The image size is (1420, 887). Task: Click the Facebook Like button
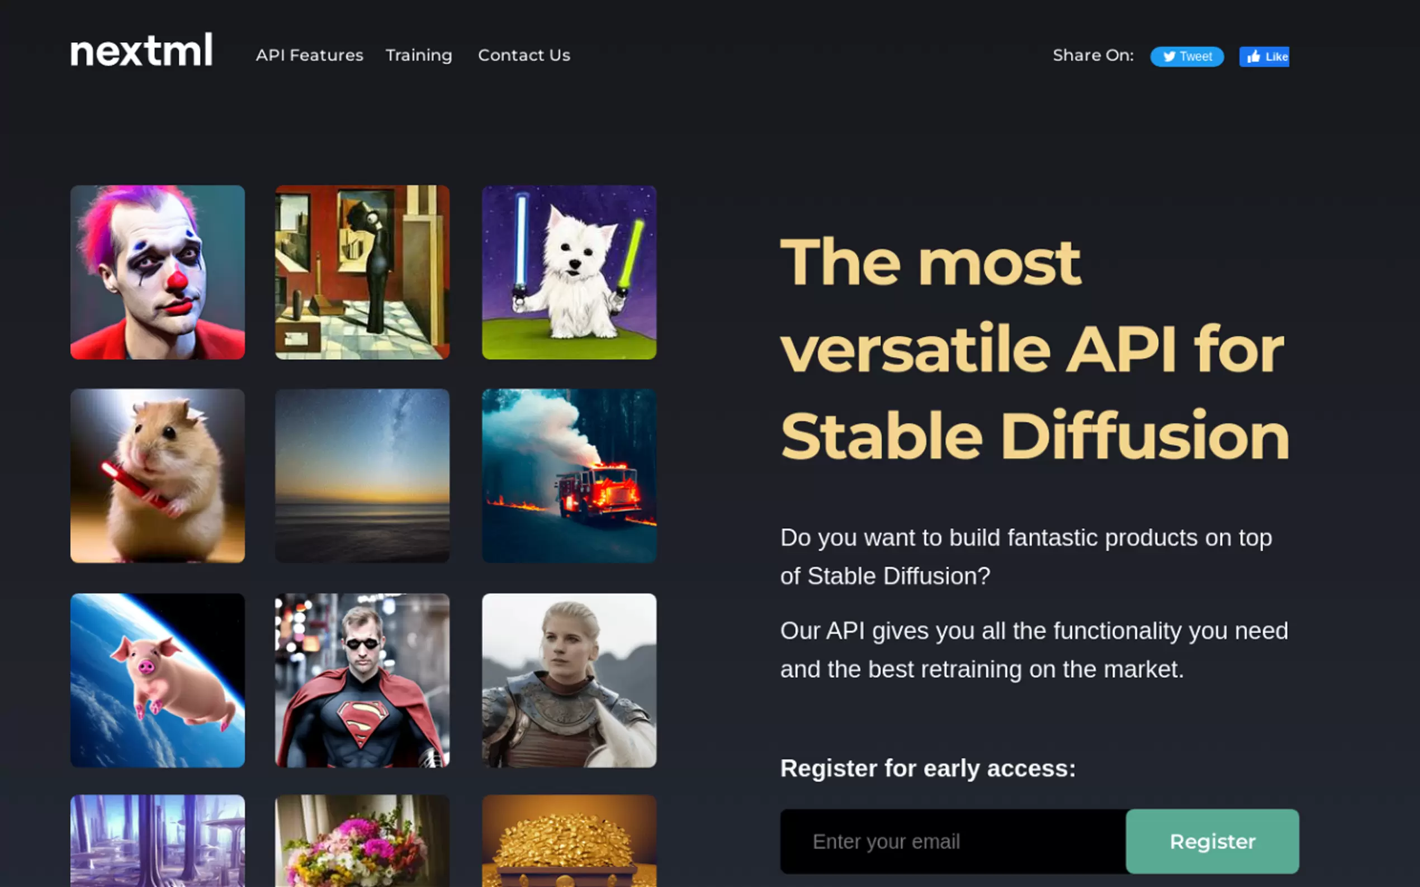click(1264, 56)
